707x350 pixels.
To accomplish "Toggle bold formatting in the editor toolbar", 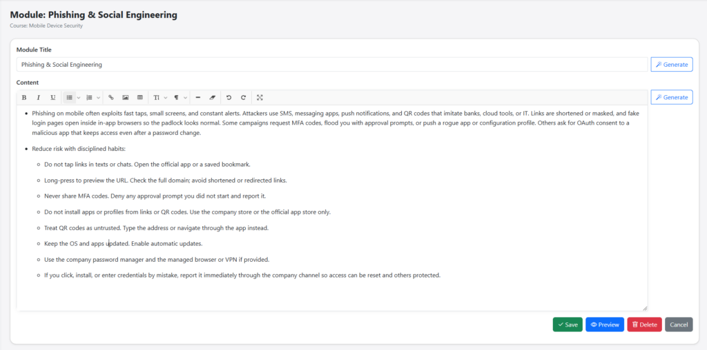I will [x=24, y=98].
